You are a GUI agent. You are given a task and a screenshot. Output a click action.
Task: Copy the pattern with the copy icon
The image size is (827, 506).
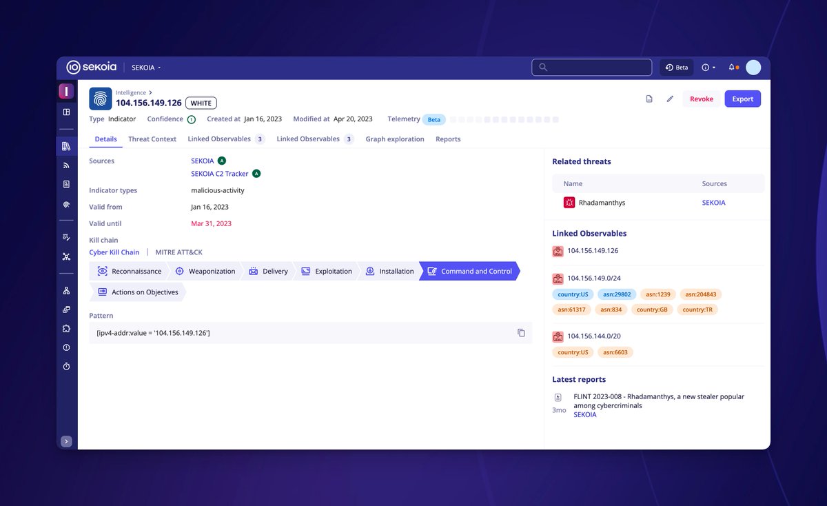(x=521, y=333)
